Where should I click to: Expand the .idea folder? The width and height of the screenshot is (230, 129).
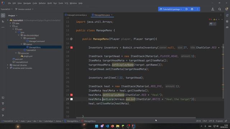[x=10, y=23]
